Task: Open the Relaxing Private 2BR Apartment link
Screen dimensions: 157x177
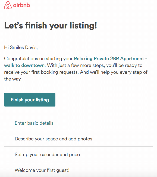Action: click(110, 59)
